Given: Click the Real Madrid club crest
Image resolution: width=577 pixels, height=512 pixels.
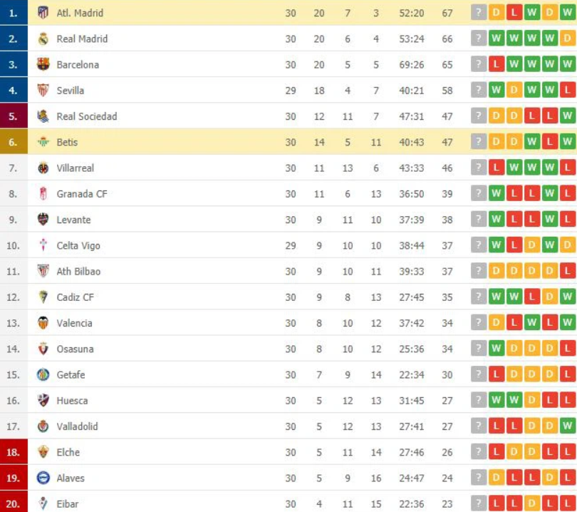Looking at the screenshot, I should (43, 39).
